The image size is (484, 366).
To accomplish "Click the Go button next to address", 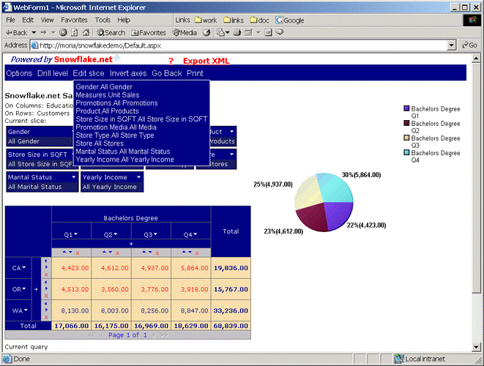I will 470,45.
